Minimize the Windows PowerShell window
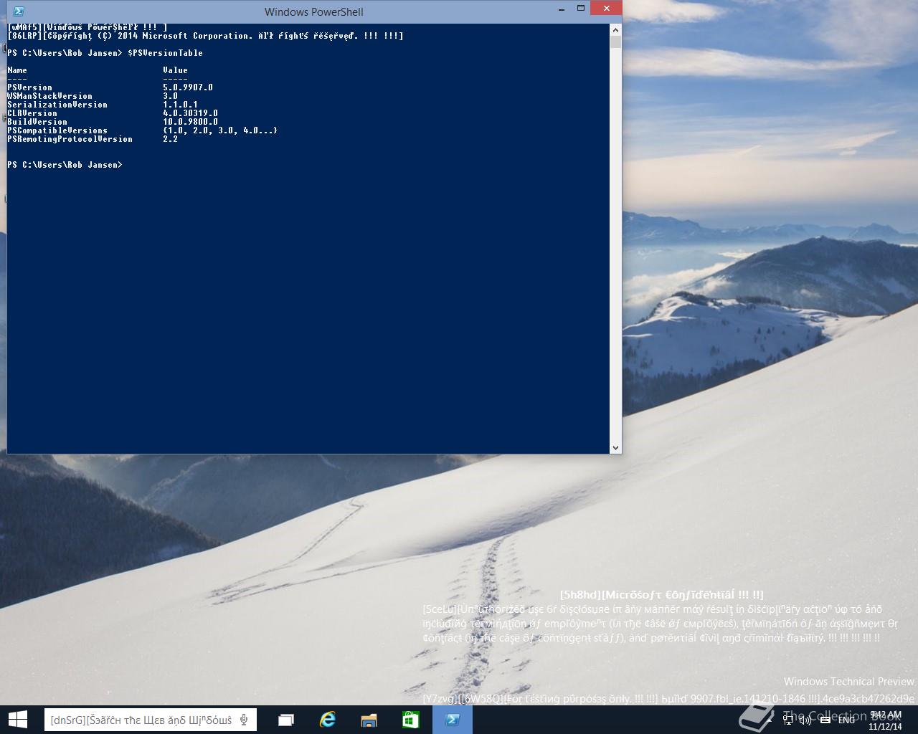This screenshot has height=734, width=918. click(561, 9)
